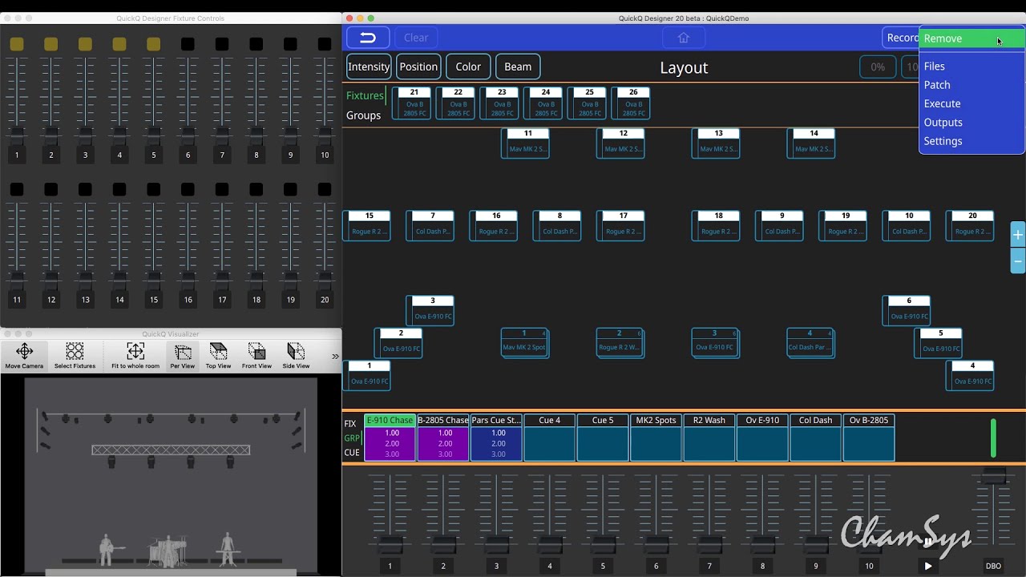The width and height of the screenshot is (1026, 577).
Task: Toggle flash square above fader 20 in Fixture Controls
Action: [x=325, y=189]
